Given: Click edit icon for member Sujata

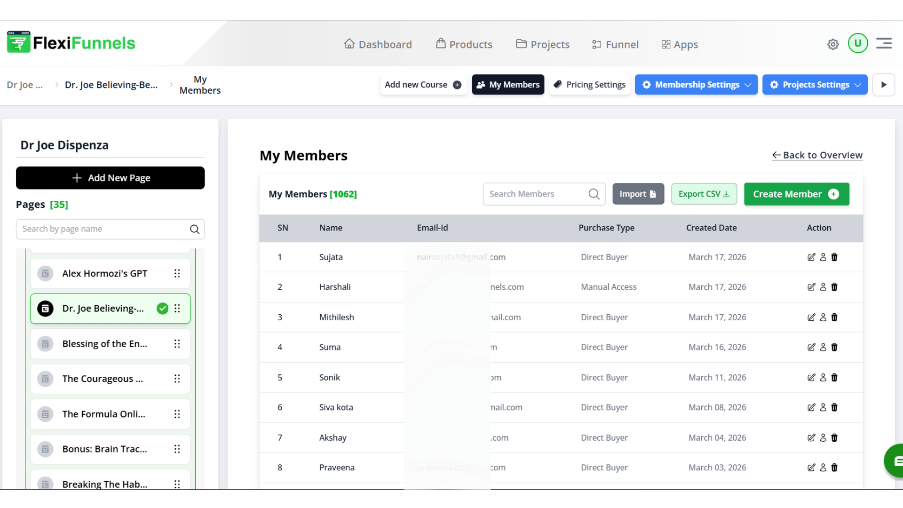Looking at the screenshot, I should pos(811,257).
